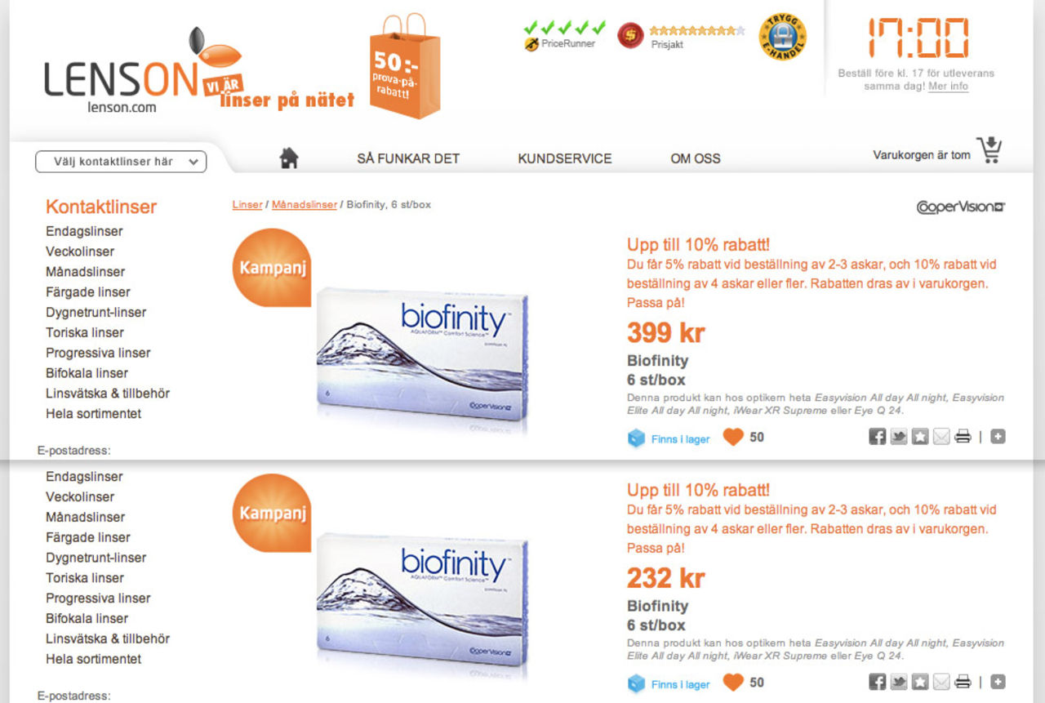Like the 232 kr Biofinity with heart
1045x703 pixels.
pyautogui.click(x=733, y=683)
